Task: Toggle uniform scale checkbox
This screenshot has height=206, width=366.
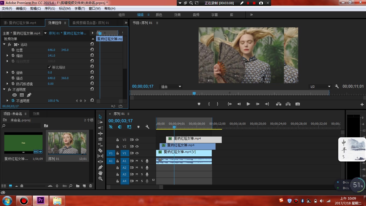Action: pyautogui.click(x=49, y=67)
